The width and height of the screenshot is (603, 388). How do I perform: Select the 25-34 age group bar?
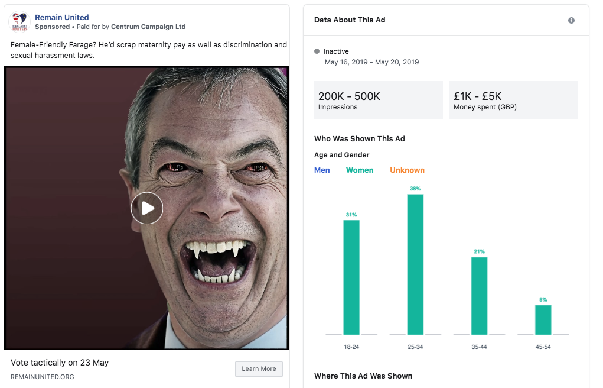click(x=415, y=264)
